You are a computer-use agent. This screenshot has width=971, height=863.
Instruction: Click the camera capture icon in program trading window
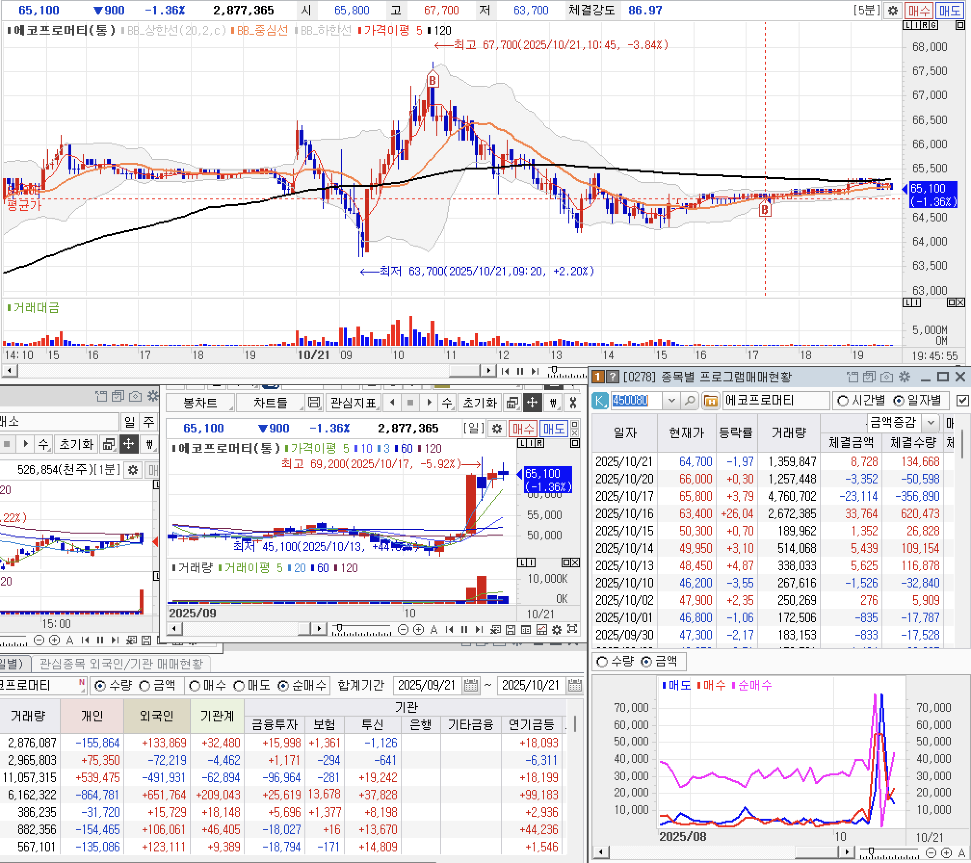(886, 377)
